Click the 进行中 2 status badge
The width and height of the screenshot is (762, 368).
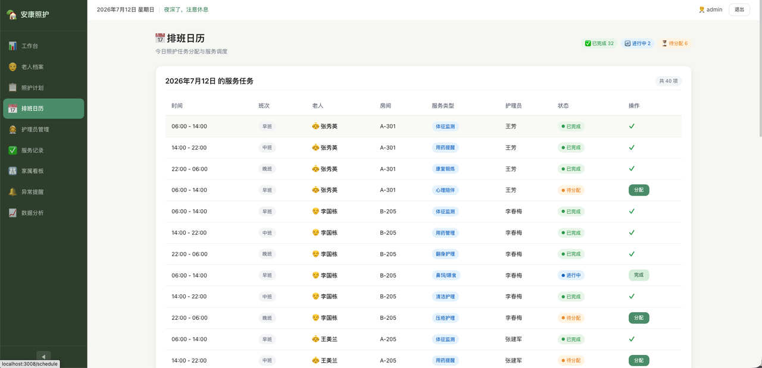[x=638, y=43]
